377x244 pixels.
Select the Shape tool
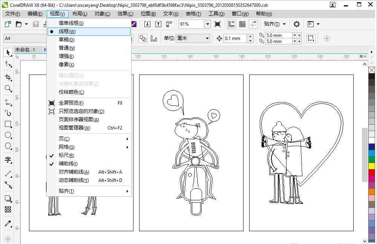8,64
